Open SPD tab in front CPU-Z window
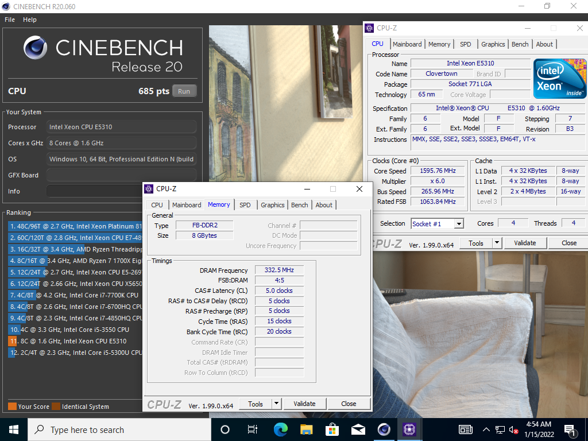 point(245,205)
